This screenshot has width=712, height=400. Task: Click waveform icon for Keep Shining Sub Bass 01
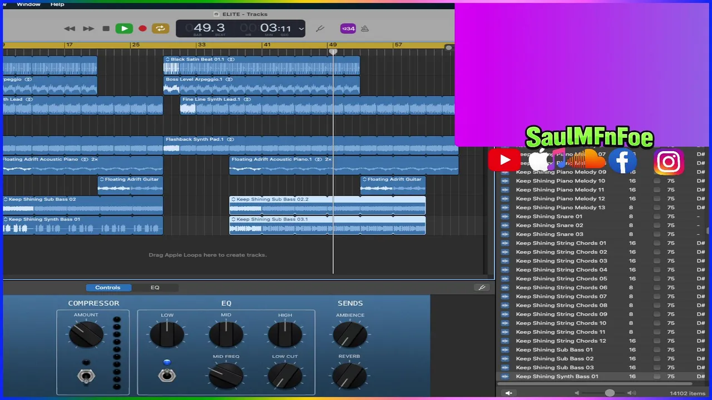505,349
